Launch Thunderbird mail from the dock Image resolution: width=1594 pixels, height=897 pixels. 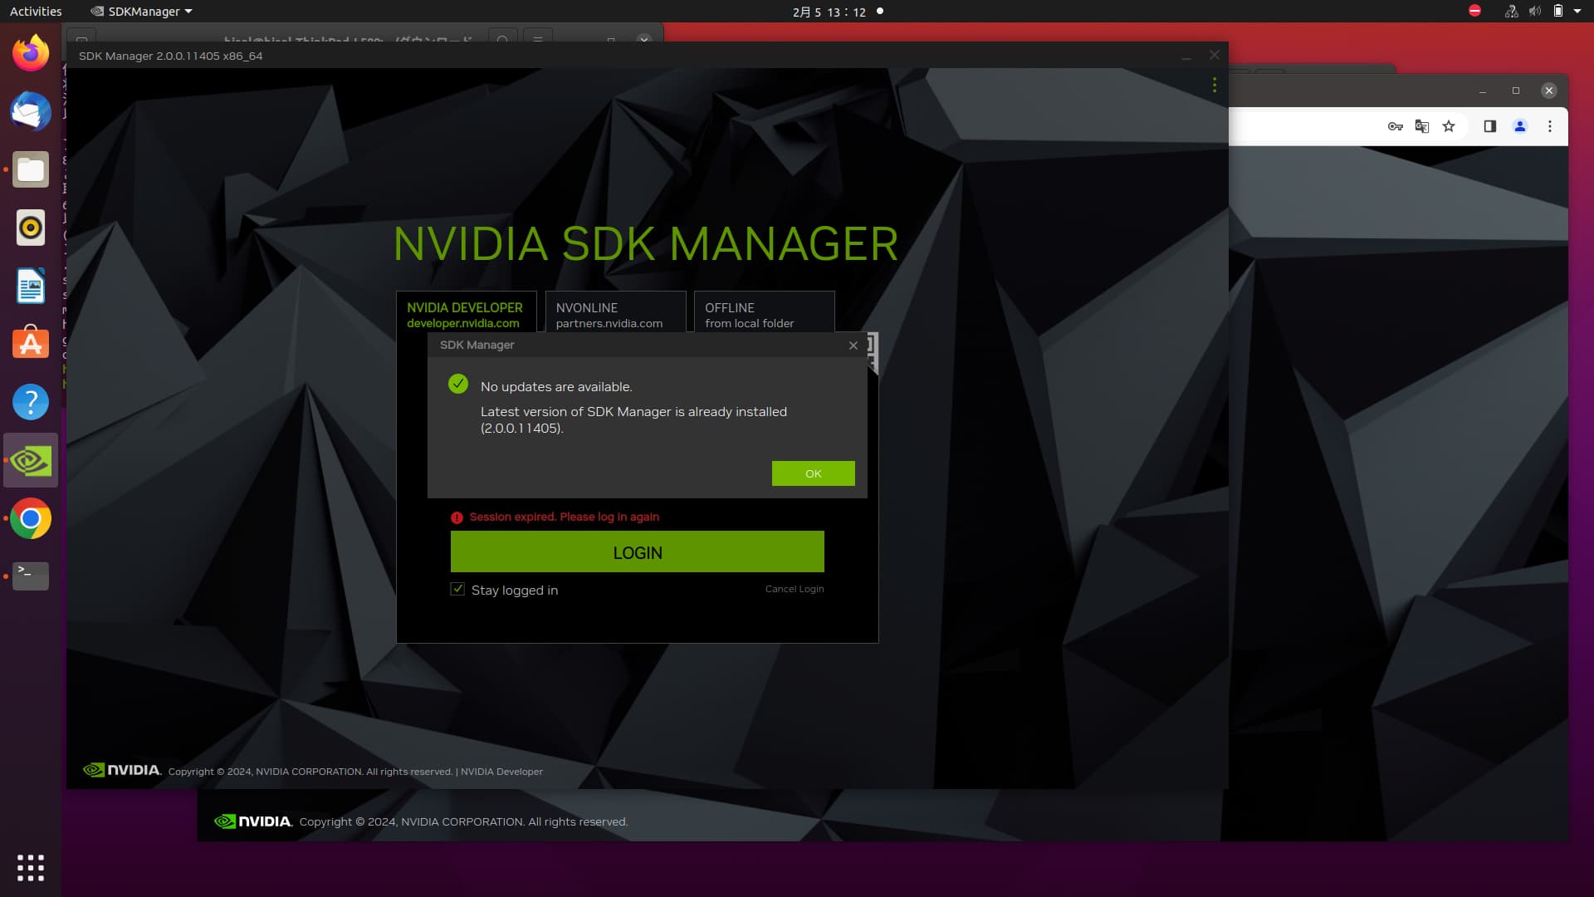pyautogui.click(x=31, y=111)
